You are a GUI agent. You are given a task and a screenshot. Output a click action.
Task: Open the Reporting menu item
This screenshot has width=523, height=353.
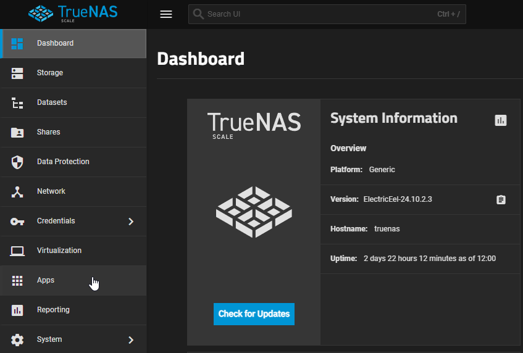(53, 310)
